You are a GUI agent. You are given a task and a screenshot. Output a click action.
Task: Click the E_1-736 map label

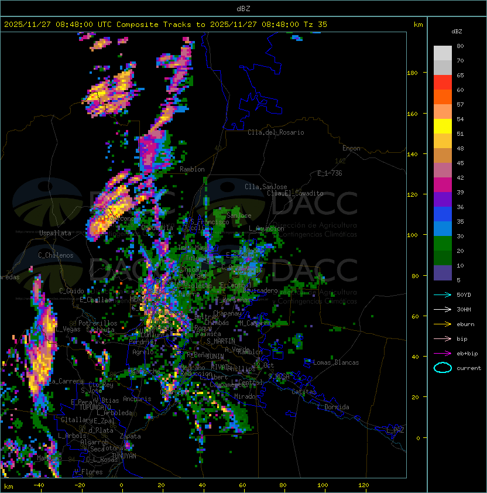coord(330,173)
